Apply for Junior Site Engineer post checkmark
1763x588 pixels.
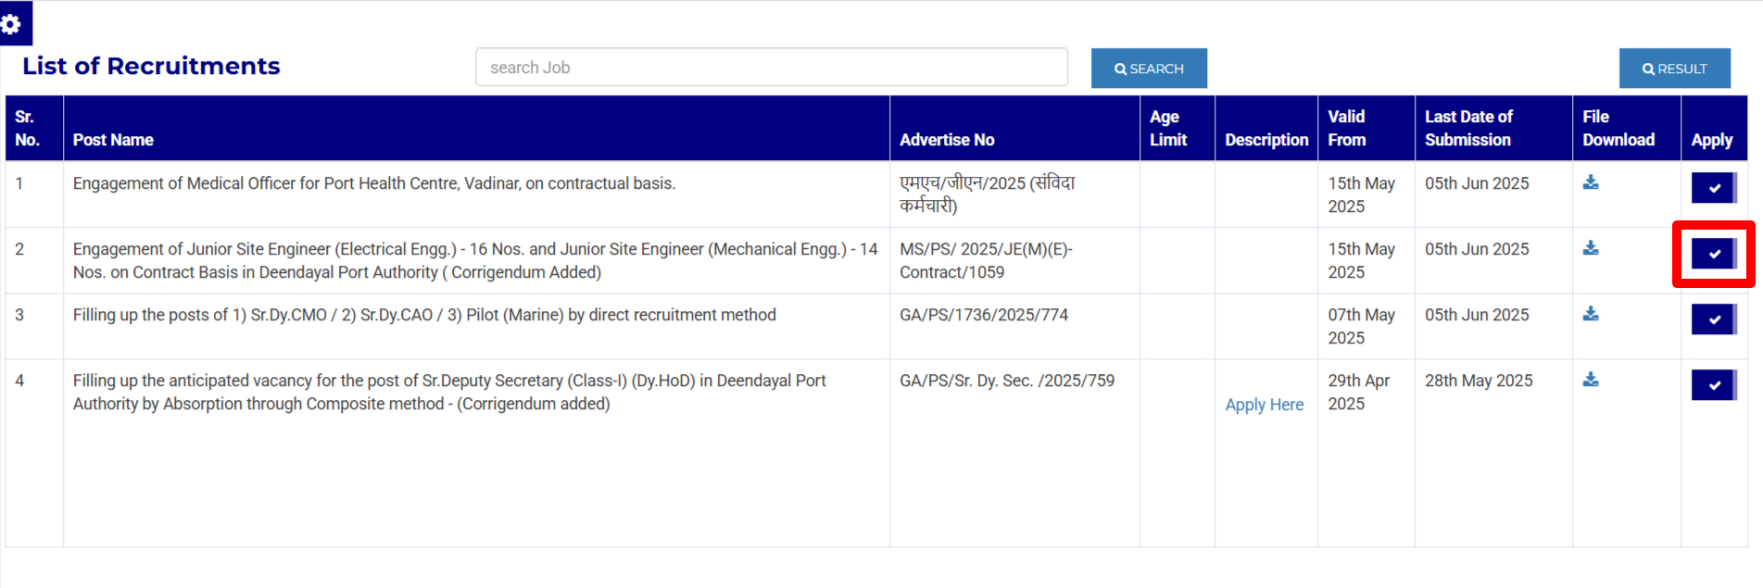point(1713,254)
